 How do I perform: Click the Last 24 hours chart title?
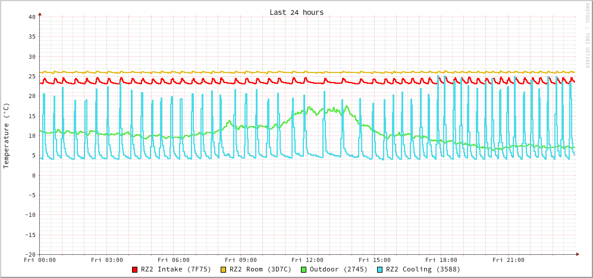click(296, 12)
